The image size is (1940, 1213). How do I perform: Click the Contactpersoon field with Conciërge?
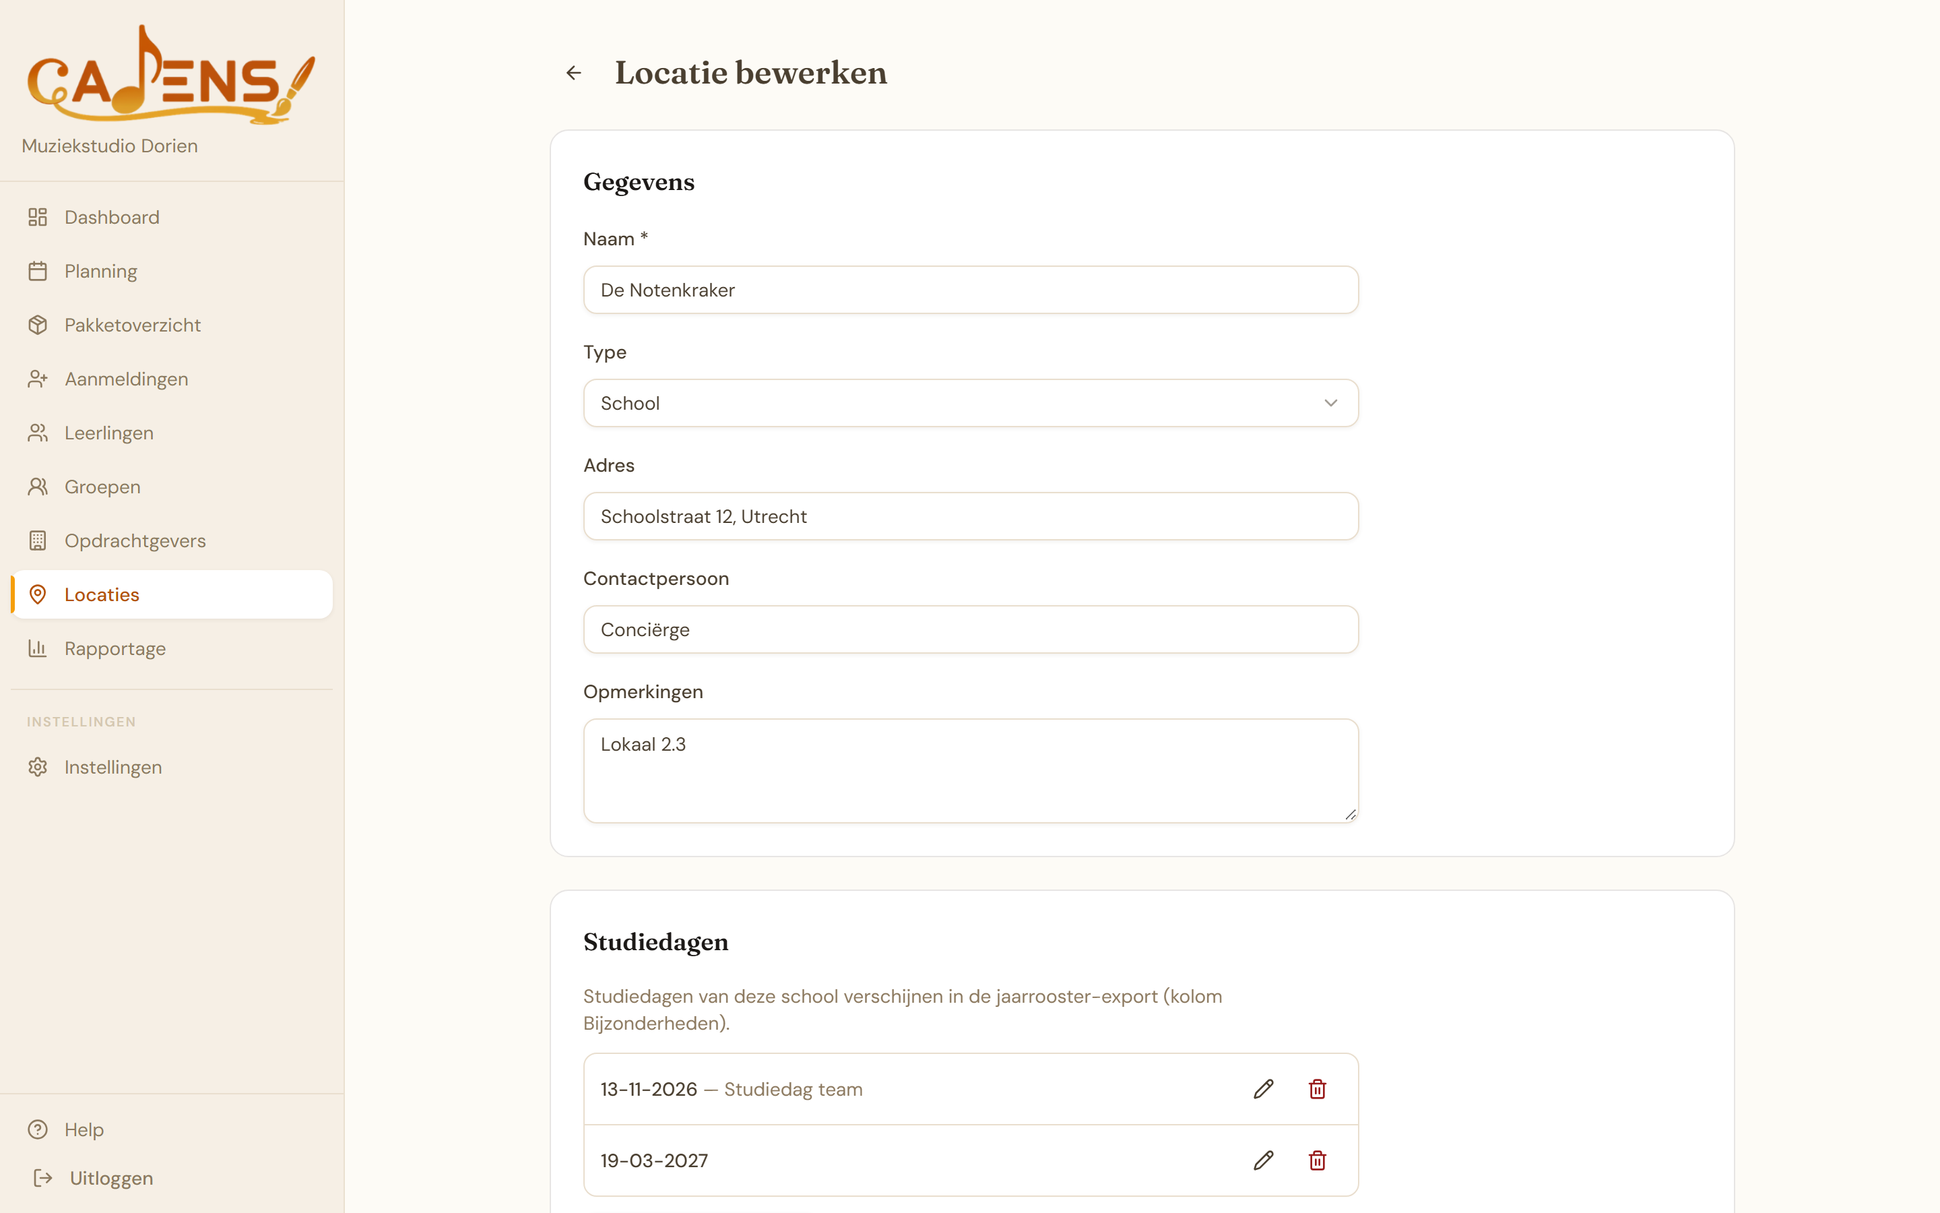pos(971,629)
